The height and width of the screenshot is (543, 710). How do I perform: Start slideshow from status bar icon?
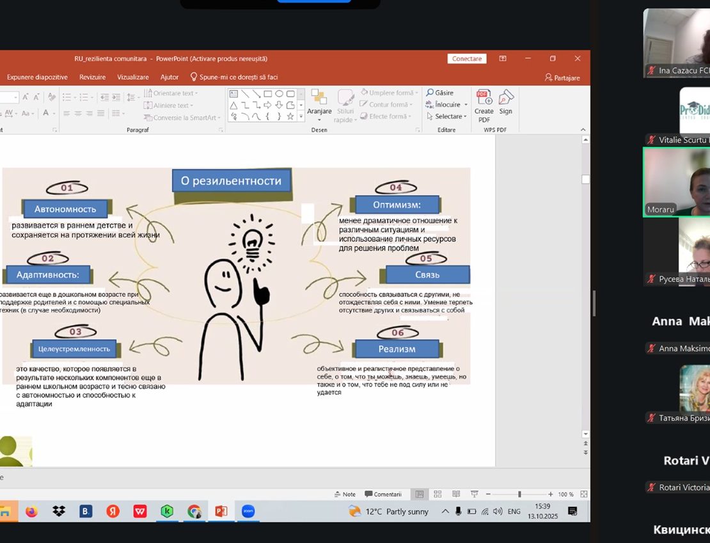[474, 494]
